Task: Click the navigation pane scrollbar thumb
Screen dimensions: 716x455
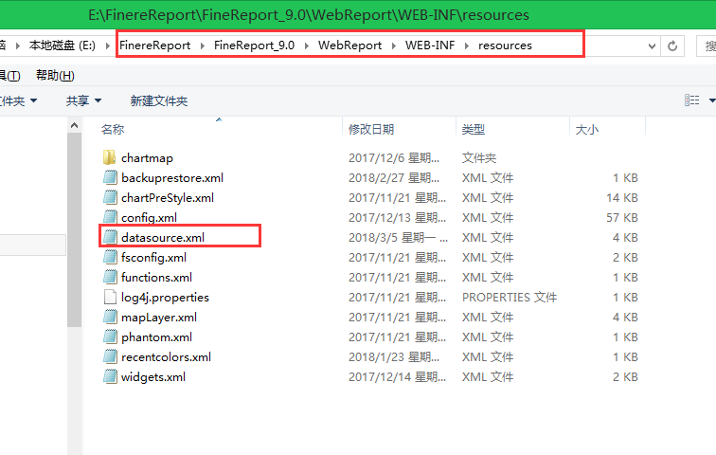Action: (x=75, y=229)
